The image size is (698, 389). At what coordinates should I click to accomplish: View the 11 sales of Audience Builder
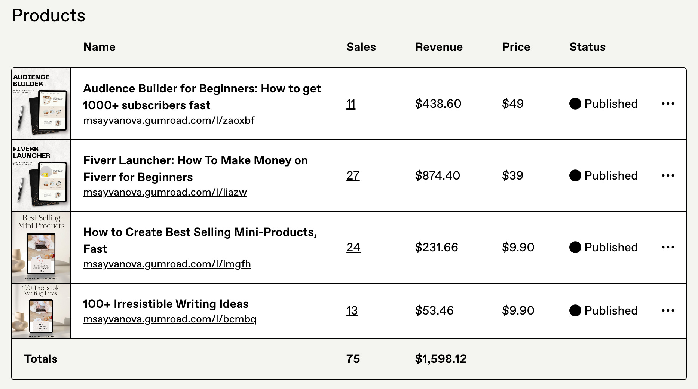pos(351,104)
